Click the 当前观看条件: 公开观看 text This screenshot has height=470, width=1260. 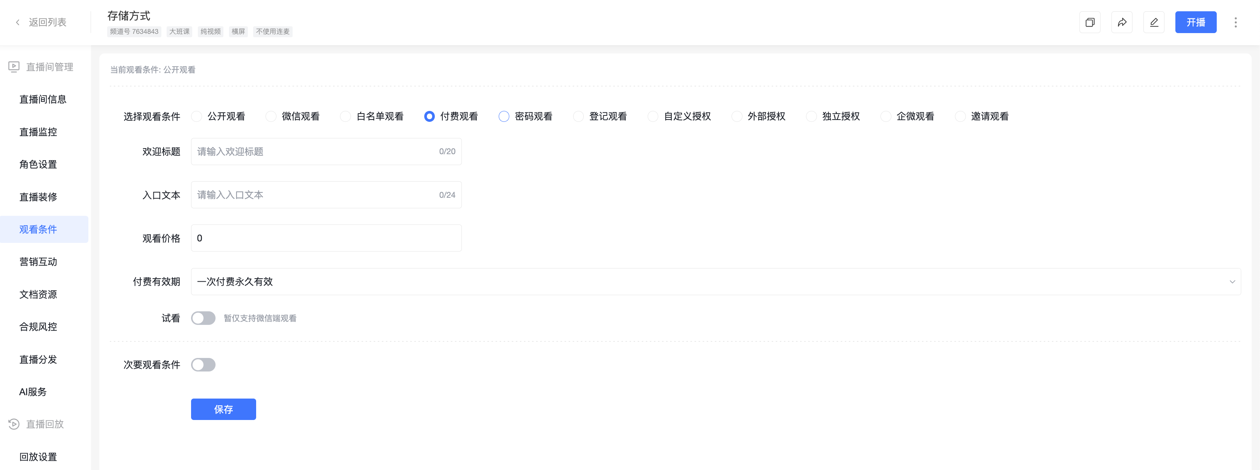tap(153, 70)
